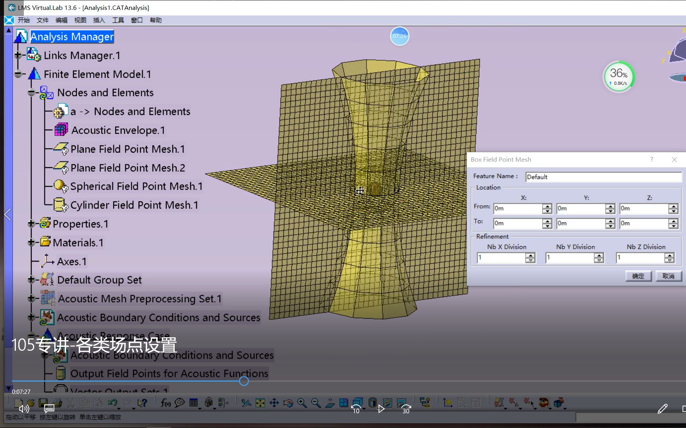Increase the Nb X Division value

[530, 256]
